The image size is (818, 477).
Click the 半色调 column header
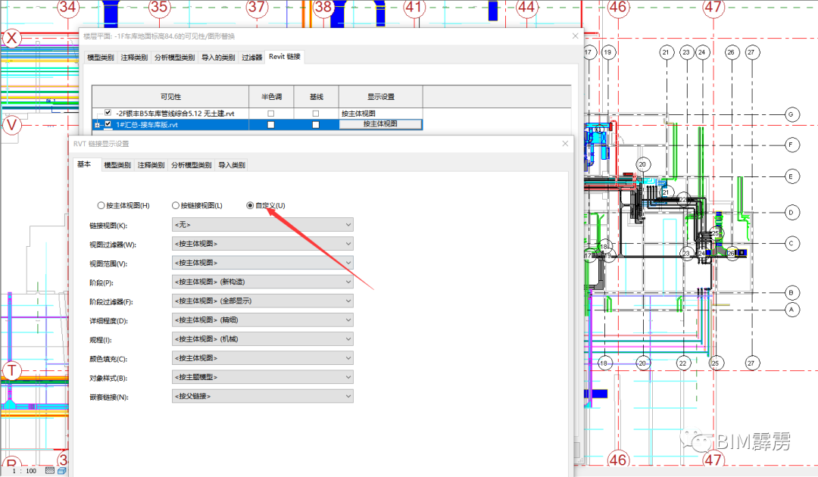coord(271,97)
